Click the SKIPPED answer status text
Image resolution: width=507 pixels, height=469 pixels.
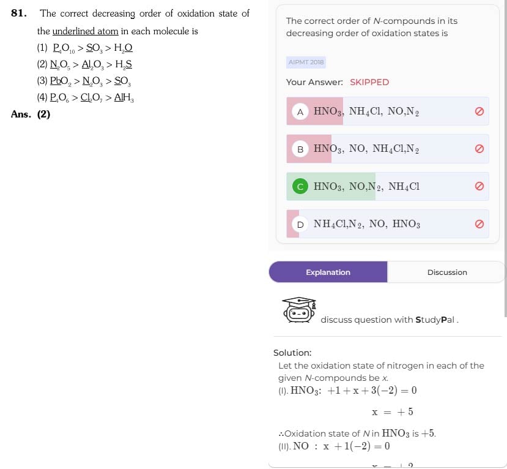click(369, 82)
